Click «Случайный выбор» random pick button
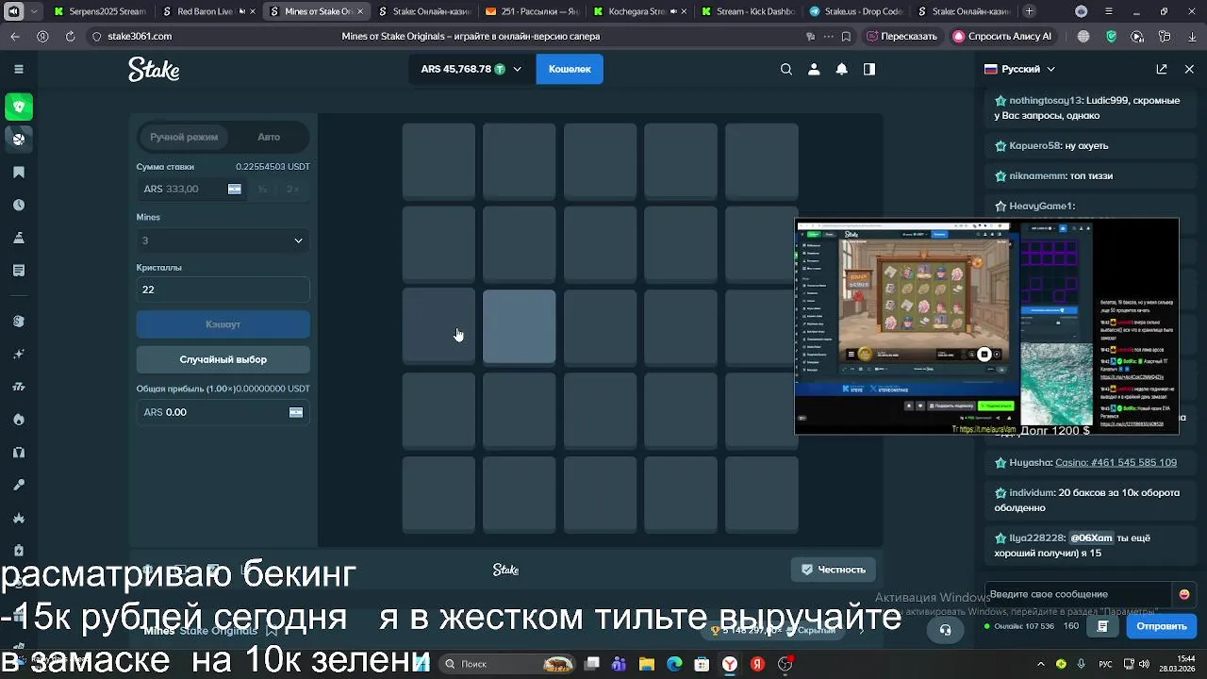Viewport: 1207px width, 679px height. coord(223,359)
